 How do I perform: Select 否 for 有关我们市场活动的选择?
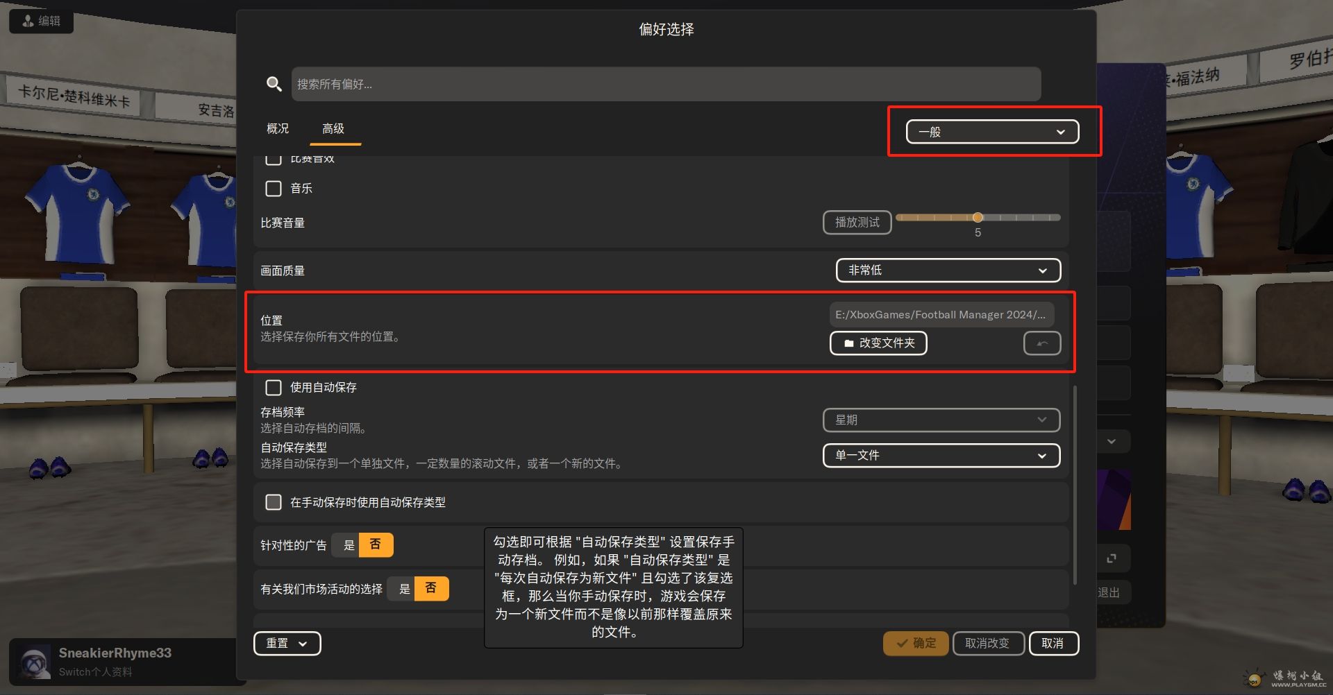coord(431,589)
